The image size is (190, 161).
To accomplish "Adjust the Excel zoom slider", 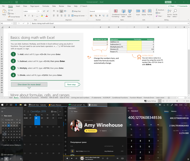I will tap(177, 101).
